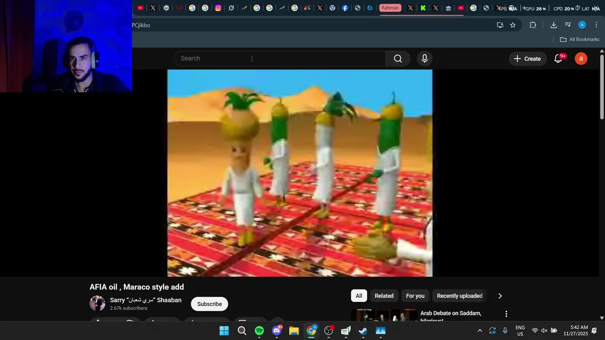605x340 pixels.
Task: Open the Chrome profile avatar
Action: point(582,25)
